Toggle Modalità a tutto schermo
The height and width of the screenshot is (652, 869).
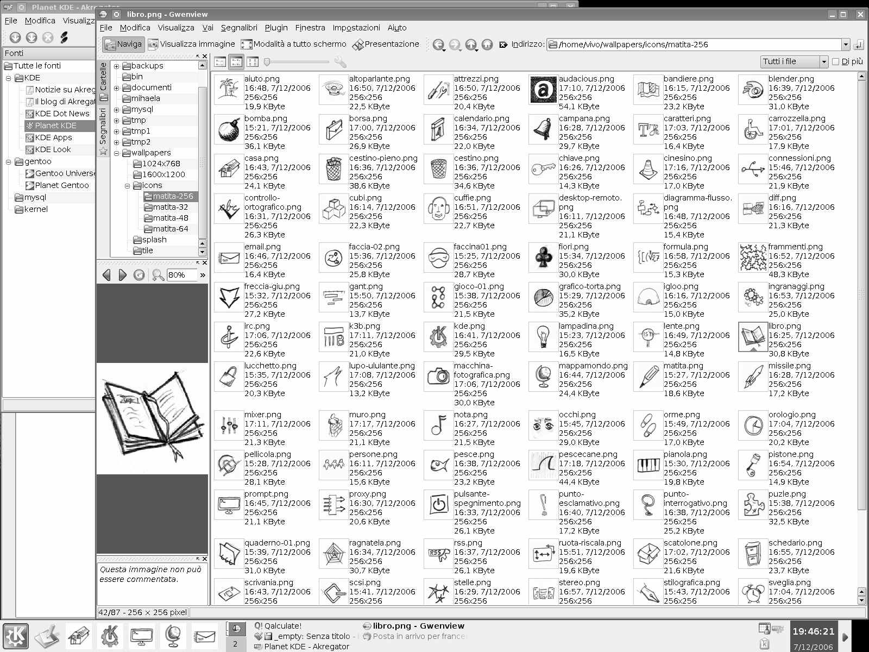click(293, 44)
